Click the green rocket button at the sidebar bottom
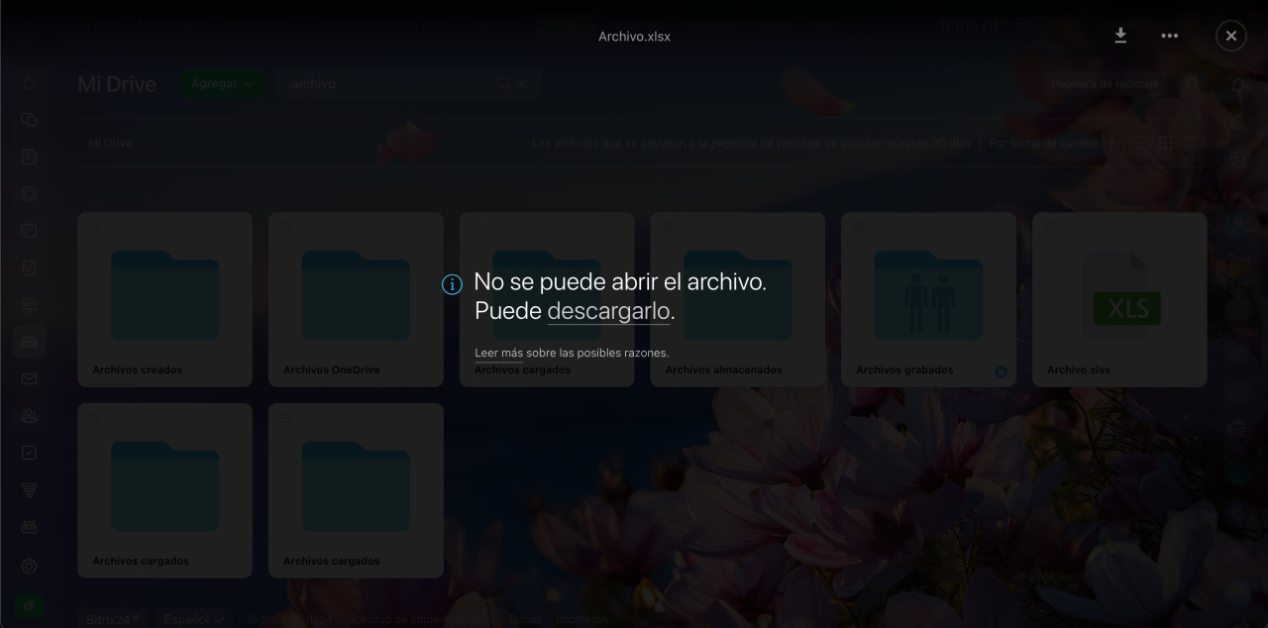This screenshot has height=628, width=1268. coord(29,606)
